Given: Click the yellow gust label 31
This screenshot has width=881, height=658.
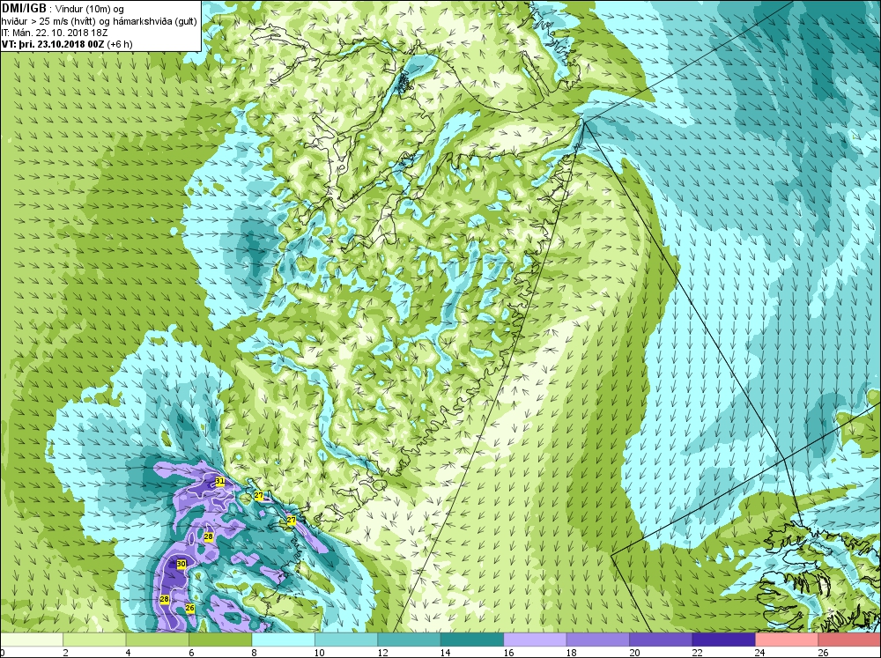Looking at the screenshot, I should [x=220, y=482].
